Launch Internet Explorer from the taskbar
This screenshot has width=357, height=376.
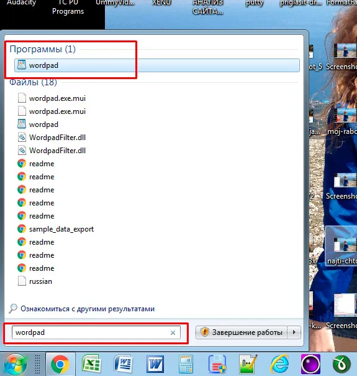279,364
